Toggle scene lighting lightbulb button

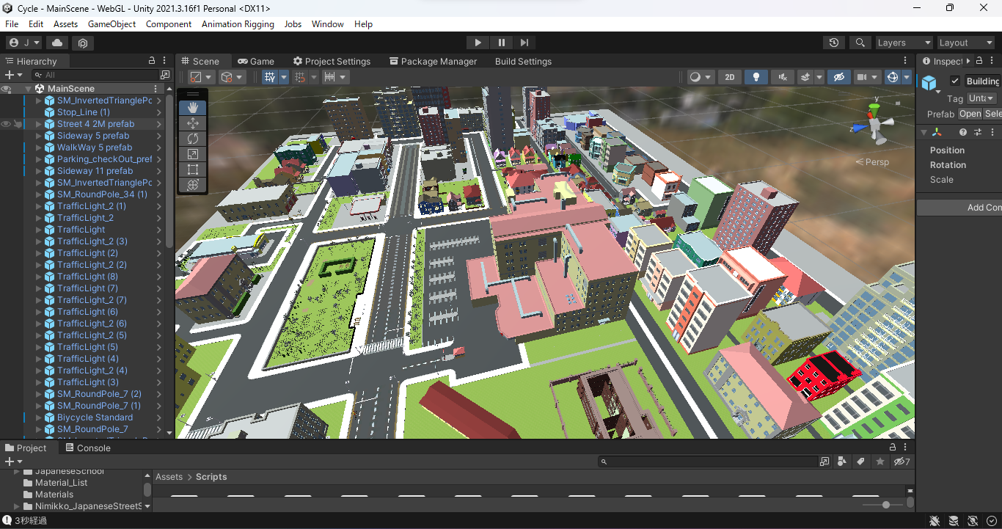pyautogui.click(x=756, y=77)
